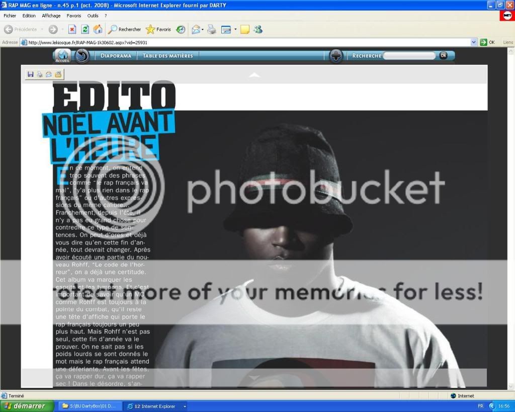Click the page icon beside the URL
The width and height of the screenshot is (515, 412).
click(x=24, y=42)
